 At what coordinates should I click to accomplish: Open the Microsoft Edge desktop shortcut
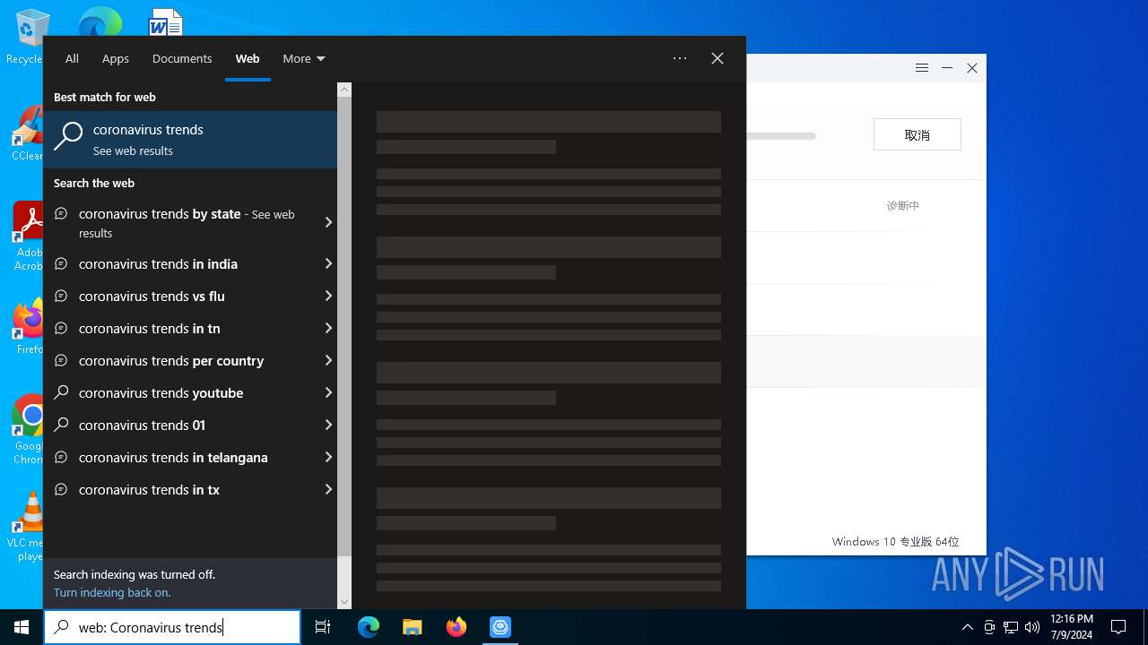tap(100, 21)
